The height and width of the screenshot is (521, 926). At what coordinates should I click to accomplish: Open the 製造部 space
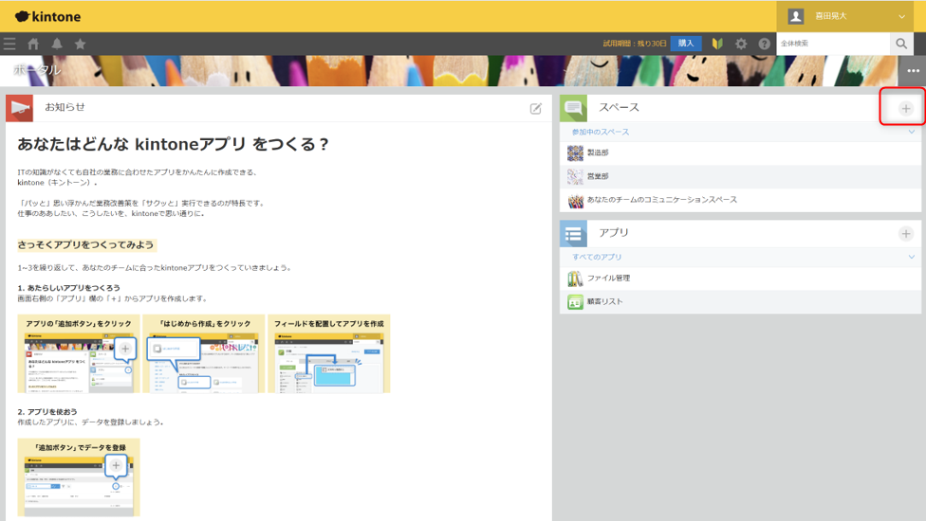point(598,153)
